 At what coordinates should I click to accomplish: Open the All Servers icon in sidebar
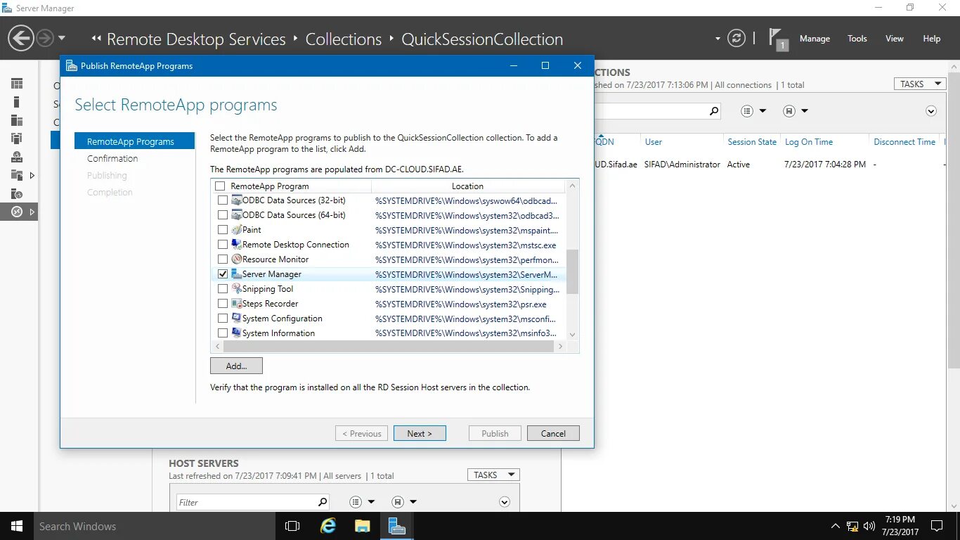[x=17, y=120]
